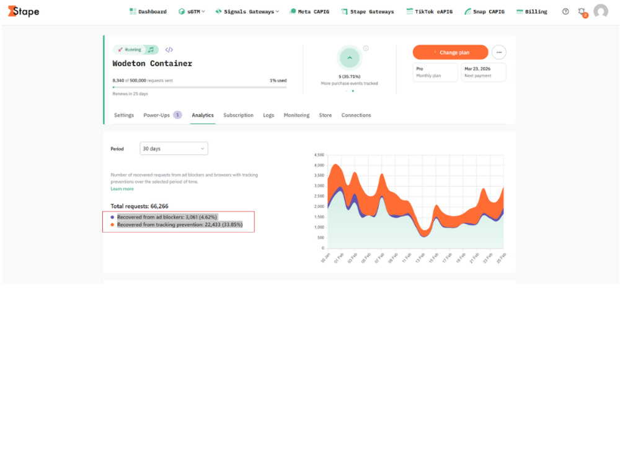Switch to the Logs tab
Screen dimensions: 620x465
[x=268, y=115]
